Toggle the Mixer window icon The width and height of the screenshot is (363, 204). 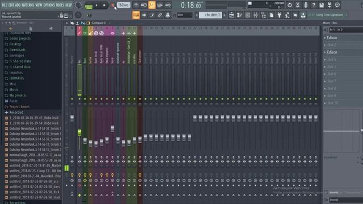255,15
